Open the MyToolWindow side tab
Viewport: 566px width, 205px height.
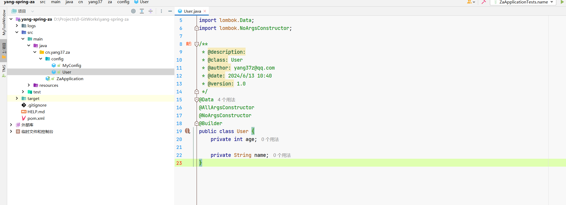(x=4, y=22)
